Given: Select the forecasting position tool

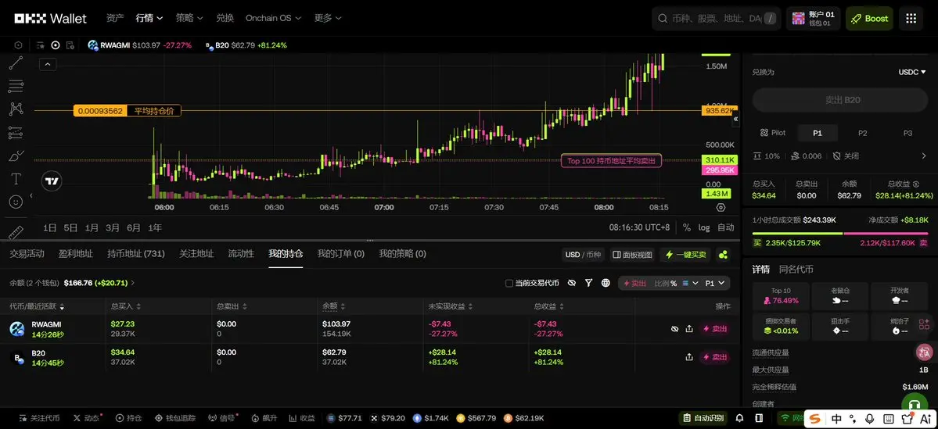Looking at the screenshot, I should coord(16,133).
